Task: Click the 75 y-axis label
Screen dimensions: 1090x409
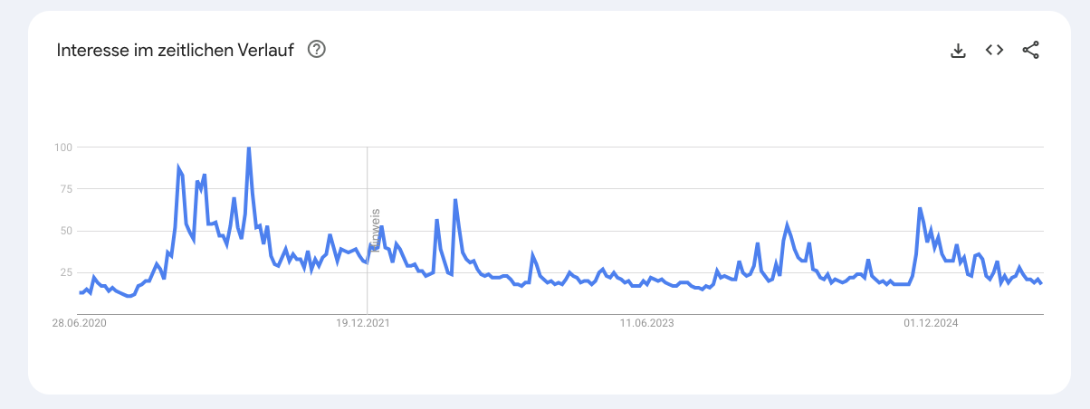Action: pos(66,188)
